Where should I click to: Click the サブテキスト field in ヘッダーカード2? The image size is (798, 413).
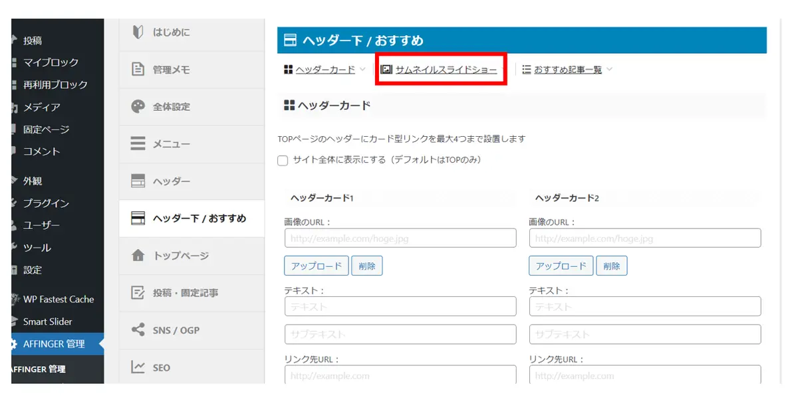[644, 335]
